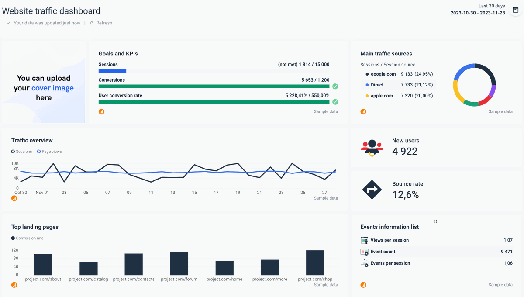The width and height of the screenshot is (524, 297).
Task: Select Direct legend entry
Action: [x=374, y=85]
